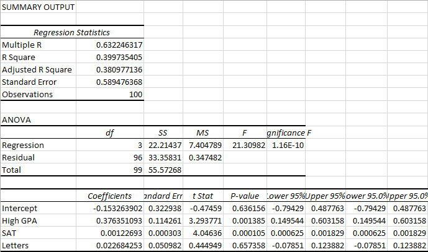
Task: Select the High GPA row label
Action: (x=39, y=220)
